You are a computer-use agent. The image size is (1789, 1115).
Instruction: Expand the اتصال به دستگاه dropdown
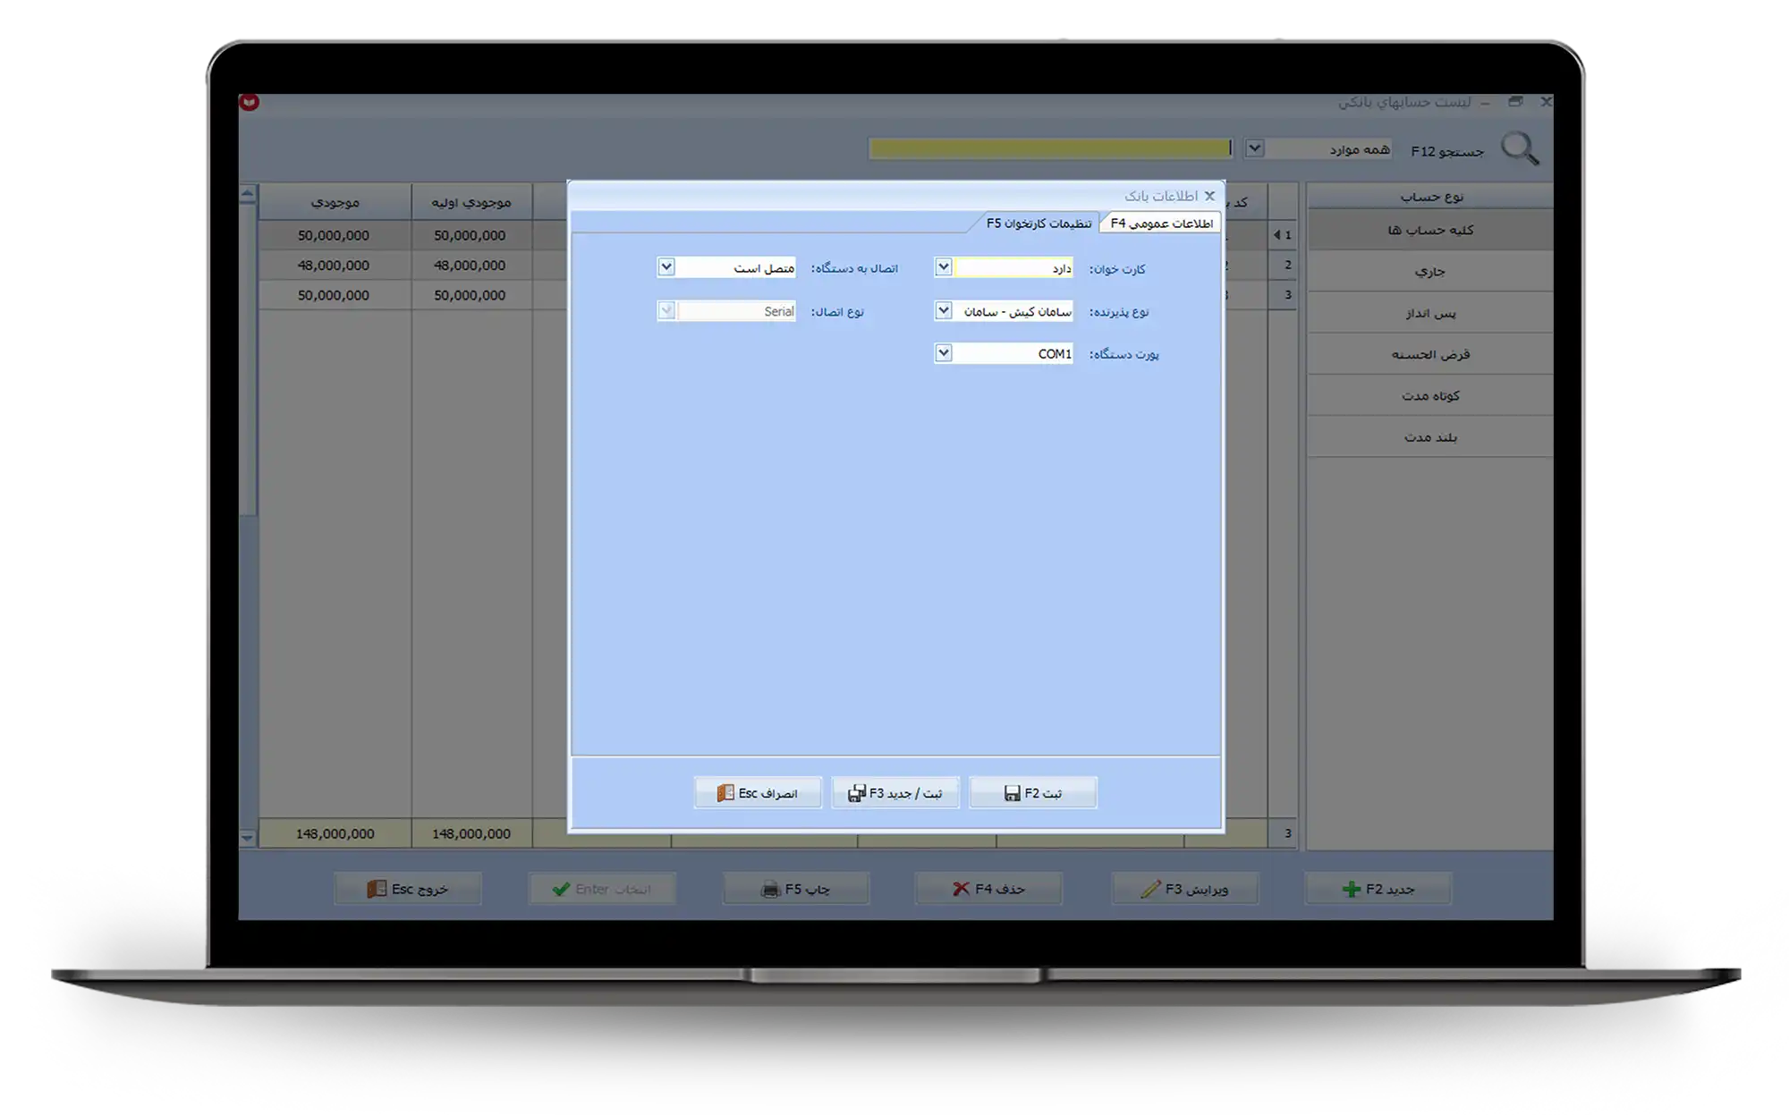(x=666, y=267)
